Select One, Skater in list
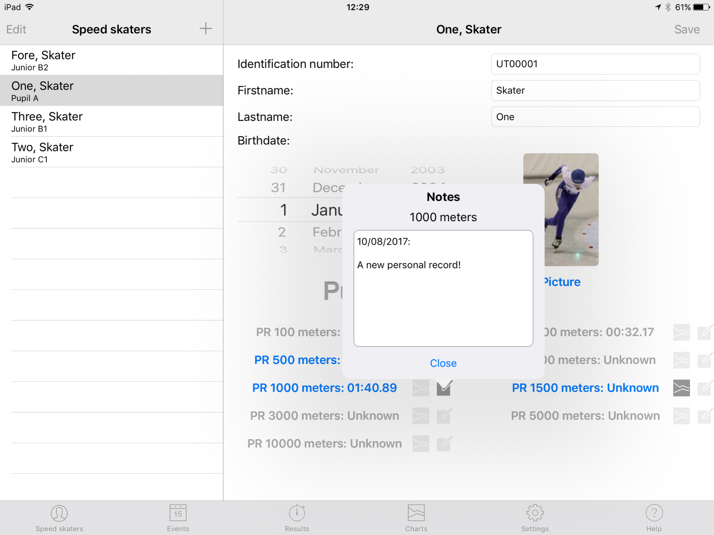The image size is (714, 535). coord(111,91)
